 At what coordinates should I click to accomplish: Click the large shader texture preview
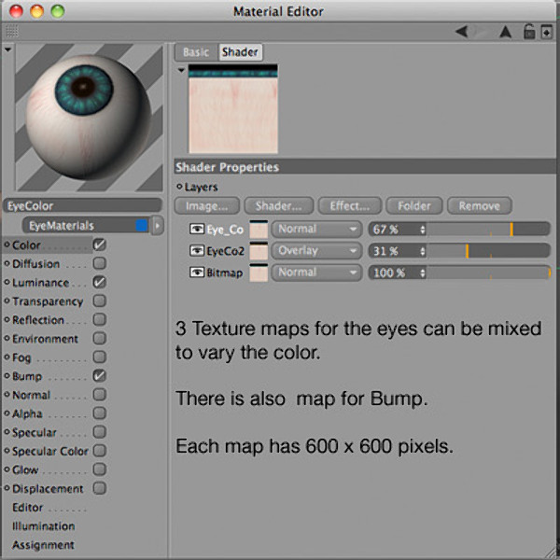tap(232, 109)
